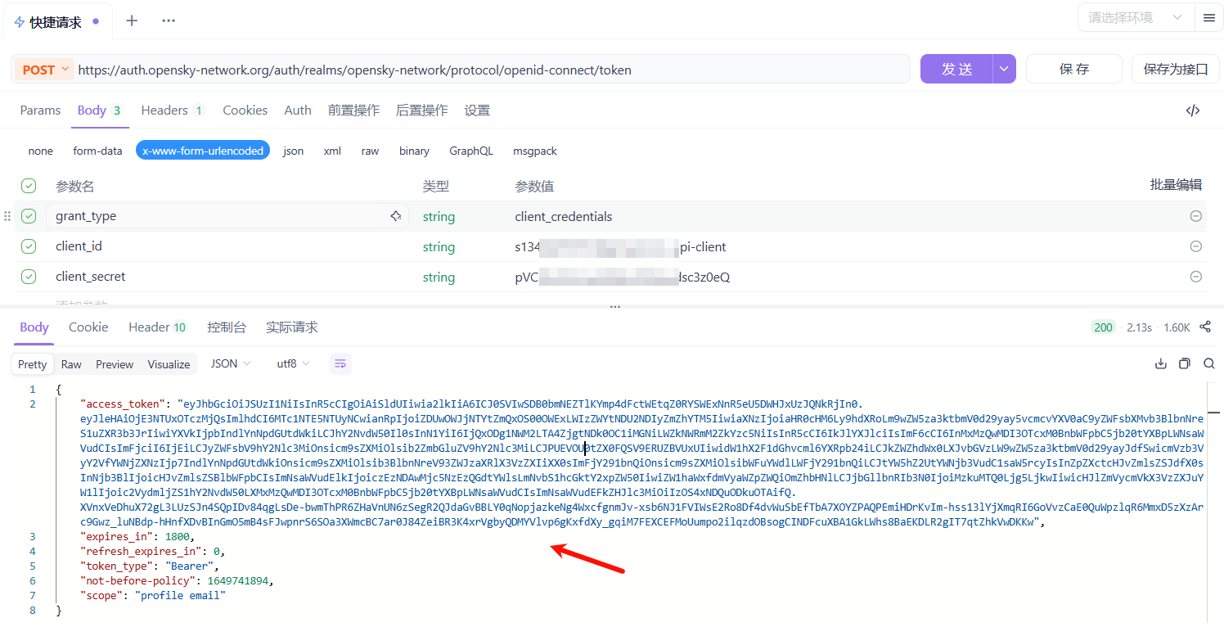
Task: Share the response via the share icon
Action: [x=1206, y=327]
